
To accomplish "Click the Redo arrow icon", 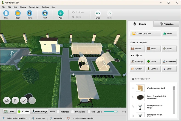I will coord(109,13).
